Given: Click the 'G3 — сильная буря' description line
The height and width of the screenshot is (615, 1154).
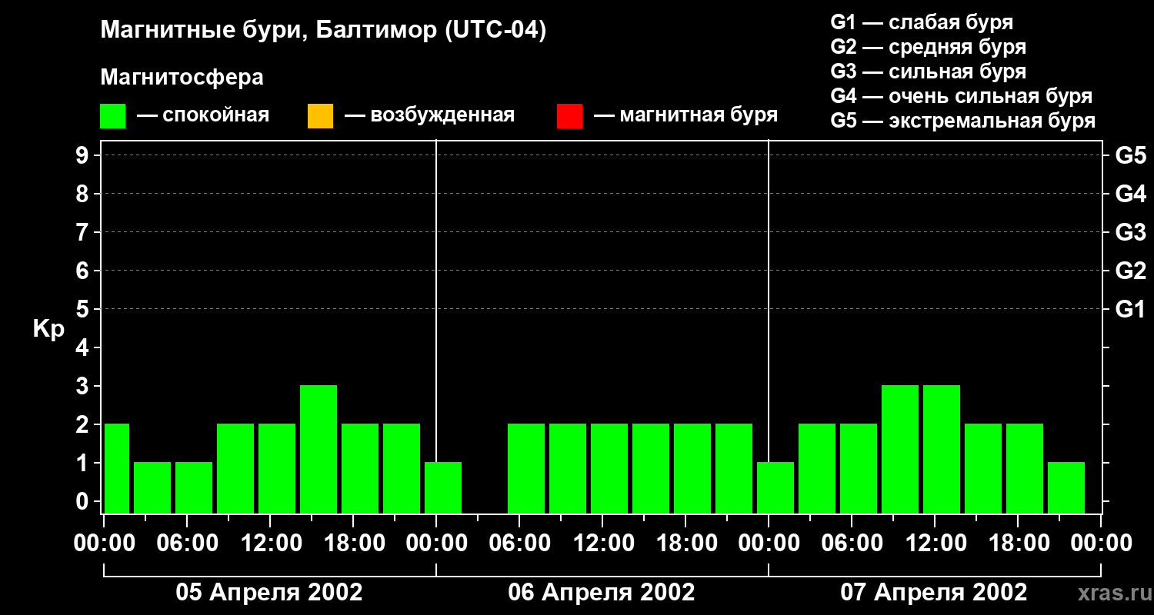Looking at the screenshot, I should coord(928,71).
